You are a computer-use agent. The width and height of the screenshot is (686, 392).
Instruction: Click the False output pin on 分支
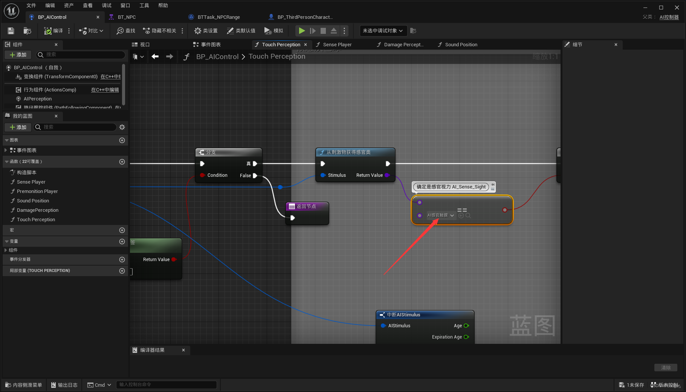(x=255, y=176)
